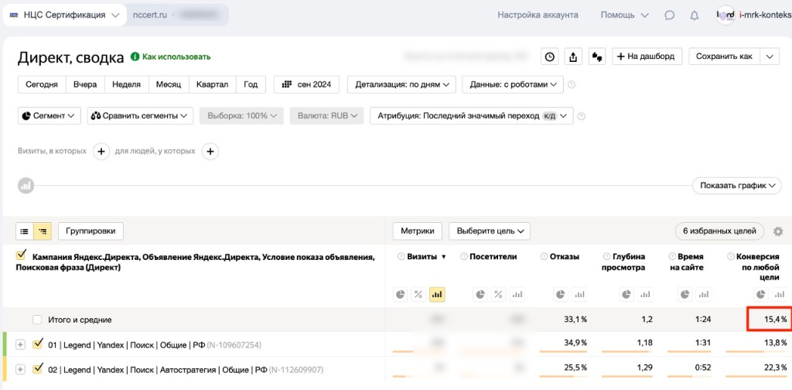The image size is (792, 390).
Task: Expand campaign 01 Legend row
Action: 20,344
